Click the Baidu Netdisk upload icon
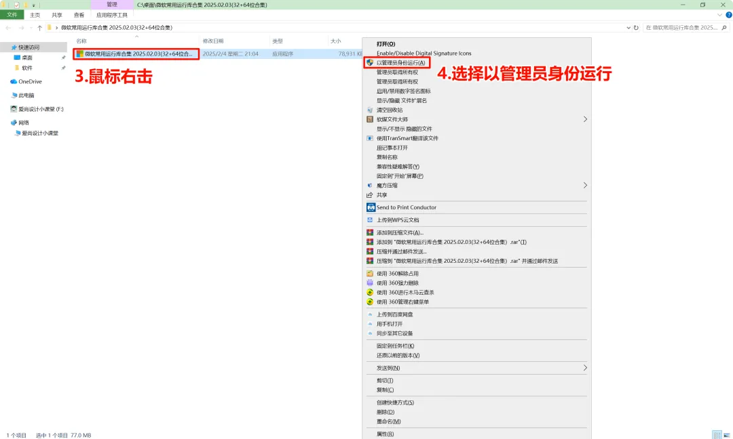Image resolution: width=733 pixels, height=439 pixels. [x=371, y=314]
